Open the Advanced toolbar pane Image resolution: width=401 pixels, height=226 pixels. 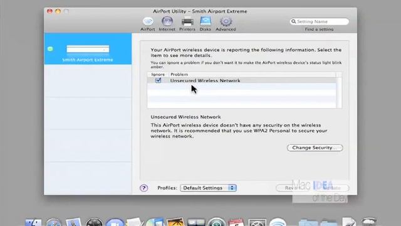(x=226, y=24)
